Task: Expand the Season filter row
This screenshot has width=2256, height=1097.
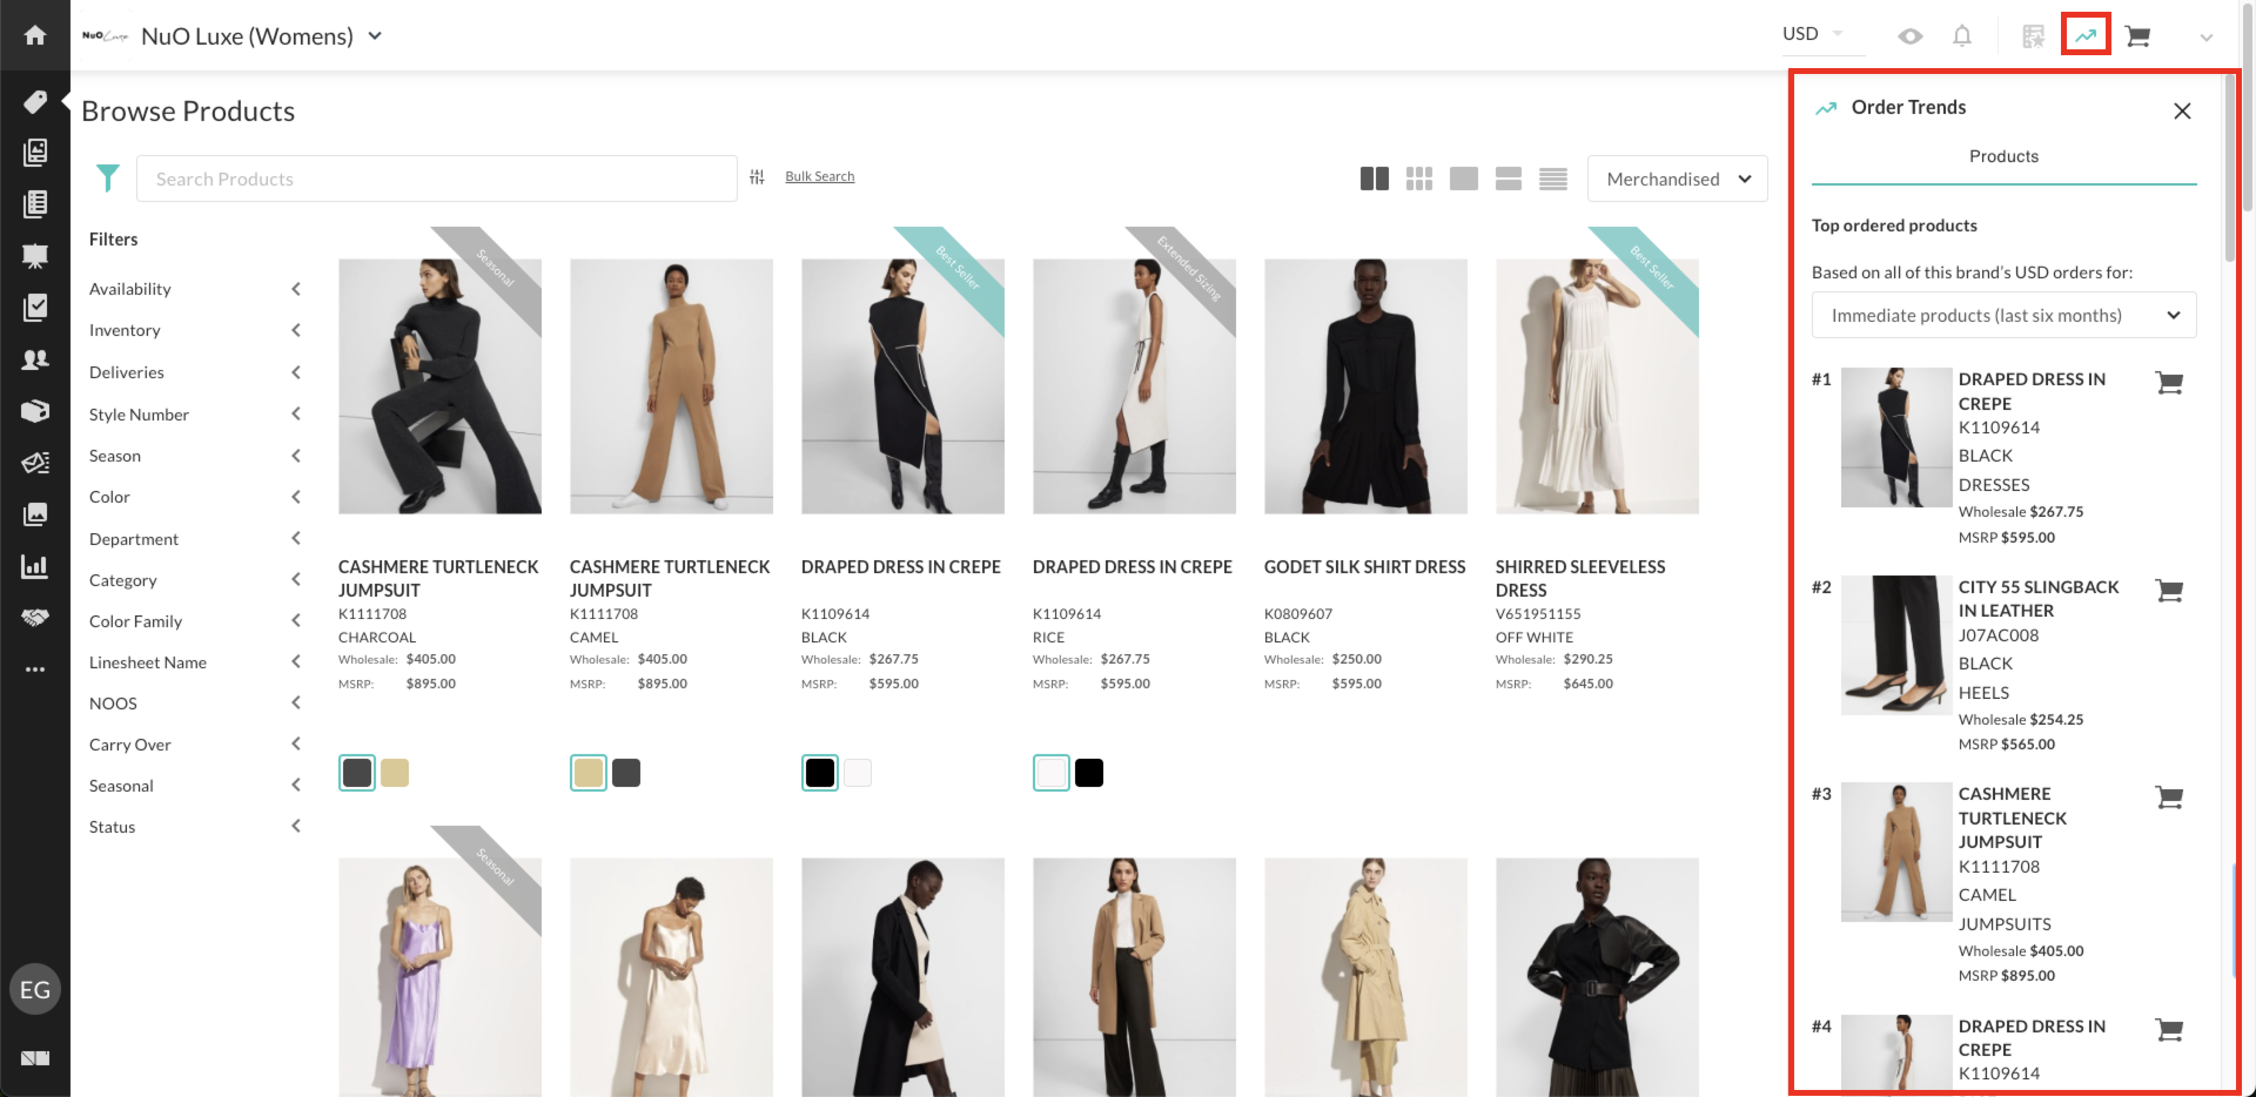Action: 194,455
